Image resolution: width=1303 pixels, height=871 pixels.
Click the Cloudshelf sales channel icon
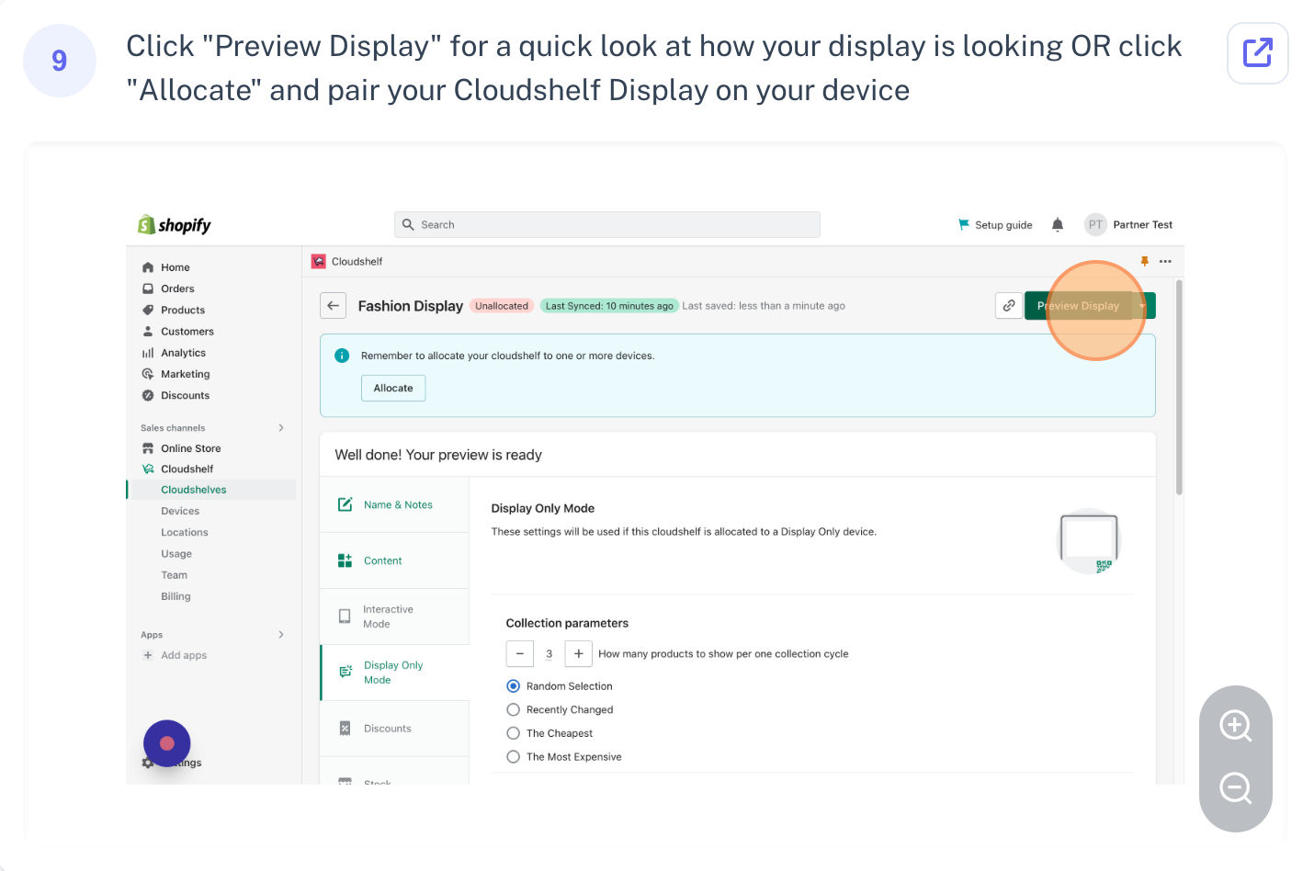pyautogui.click(x=148, y=469)
